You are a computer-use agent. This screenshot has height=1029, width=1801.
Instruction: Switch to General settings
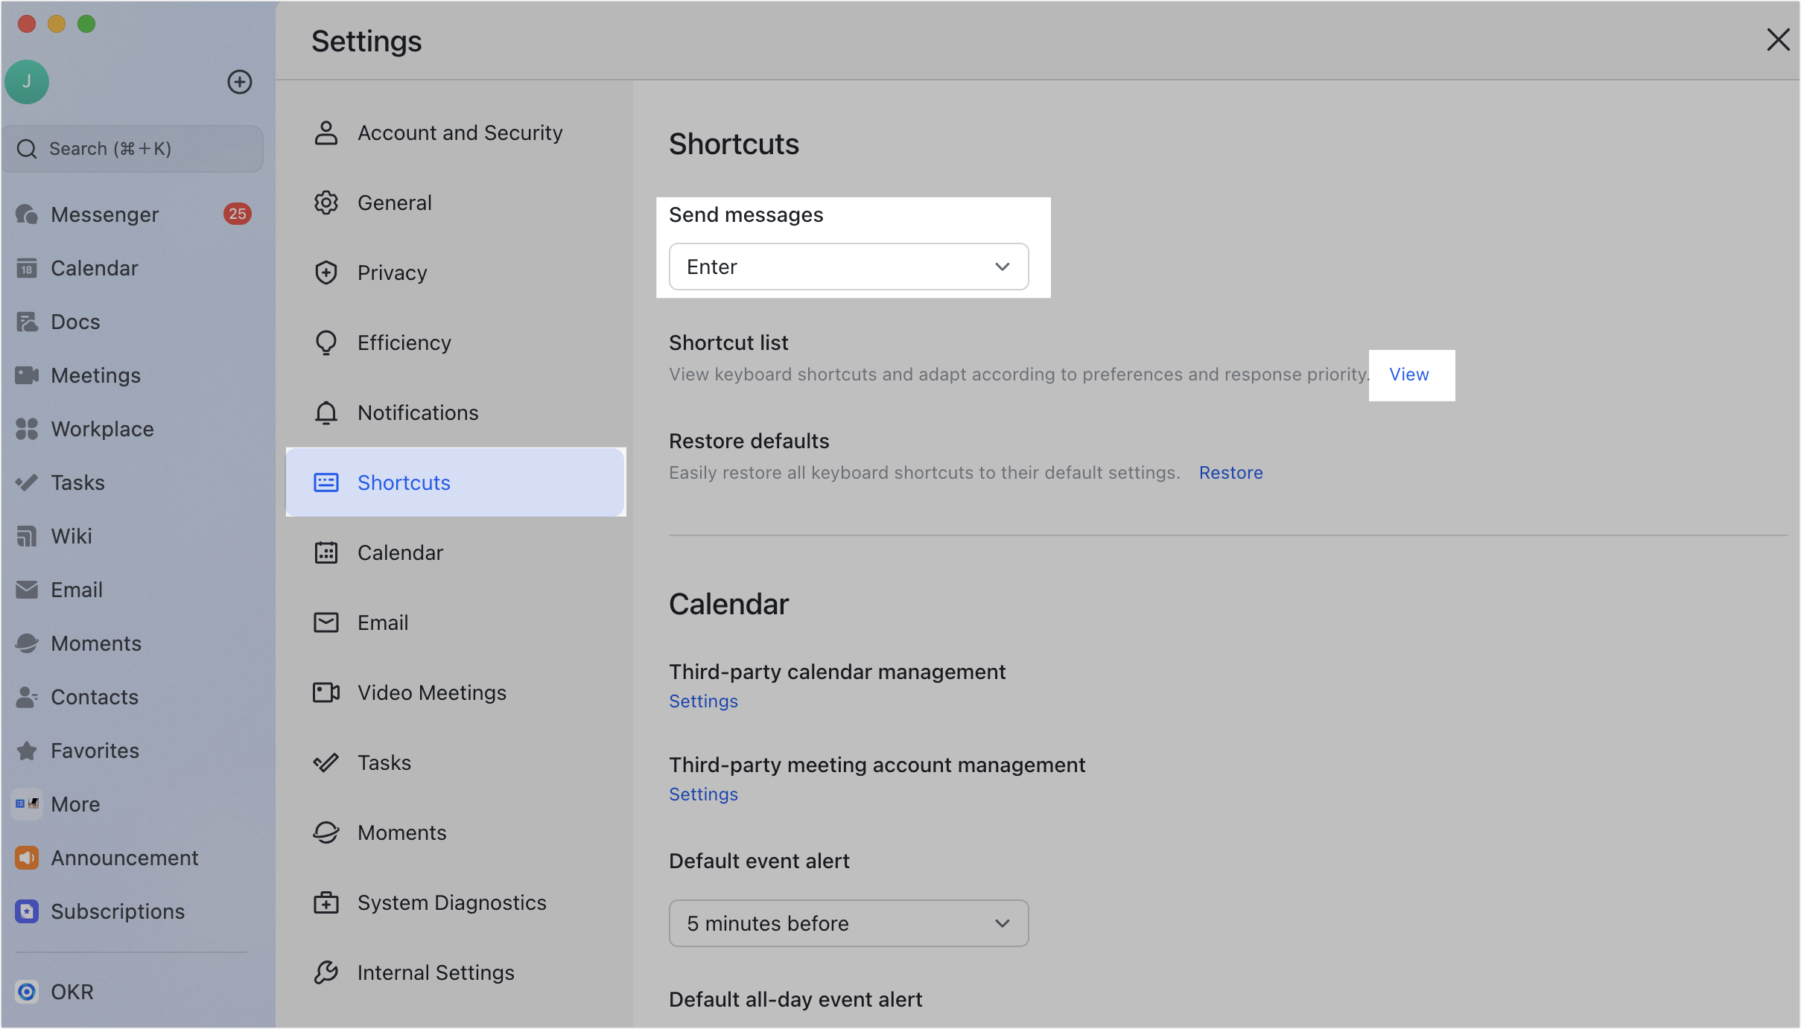pos(456,203)
